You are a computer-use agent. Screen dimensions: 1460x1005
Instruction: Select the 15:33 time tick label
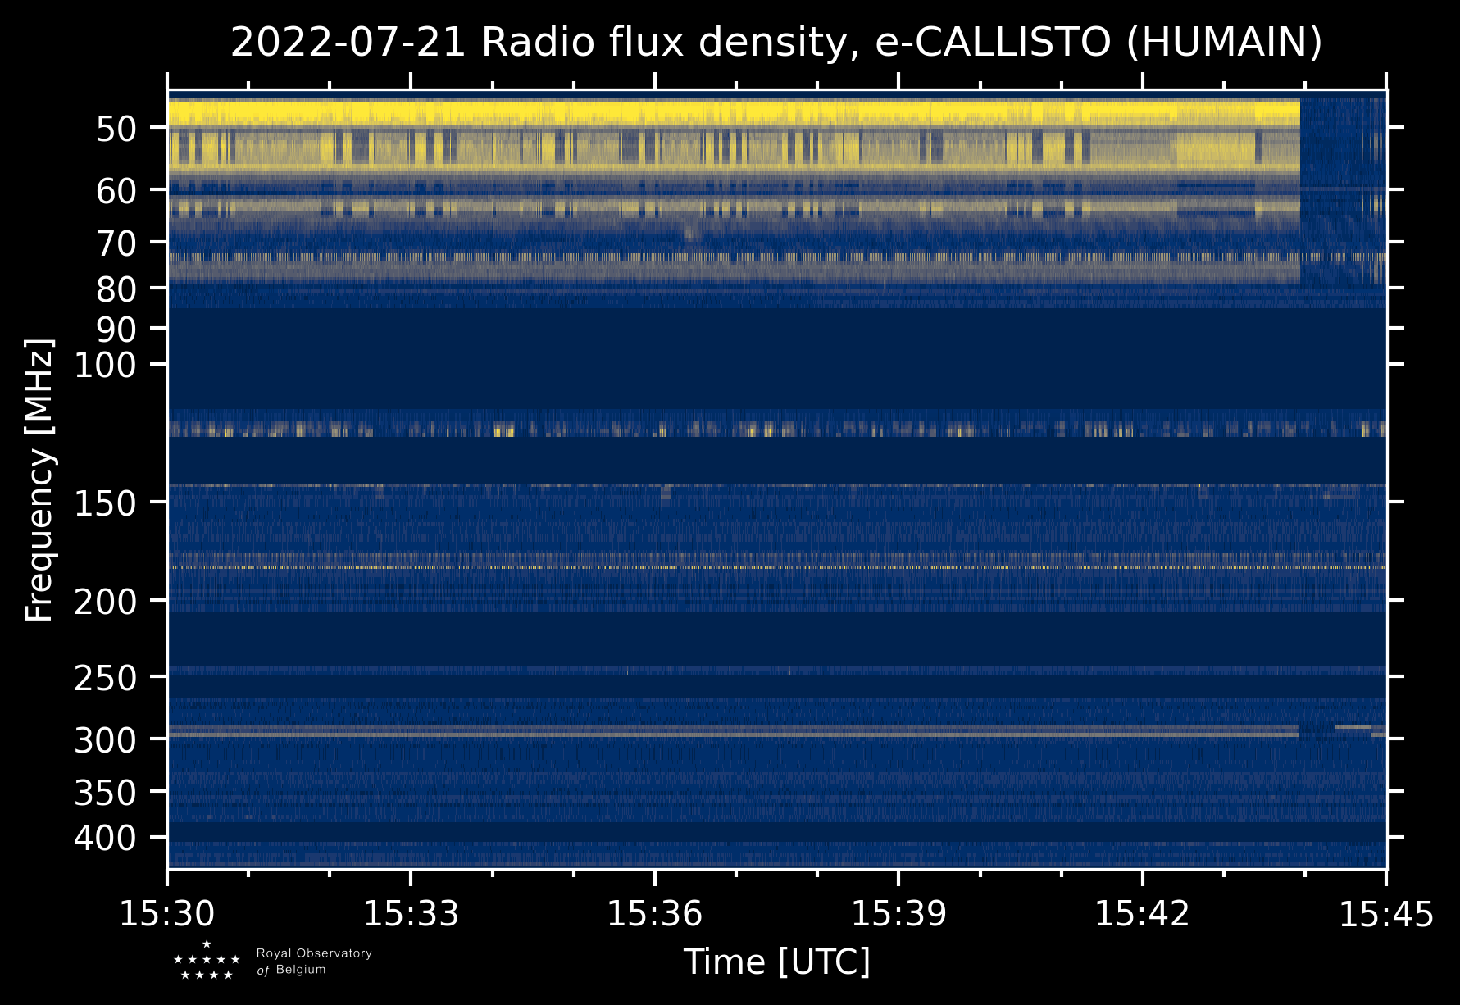[411, 914]
